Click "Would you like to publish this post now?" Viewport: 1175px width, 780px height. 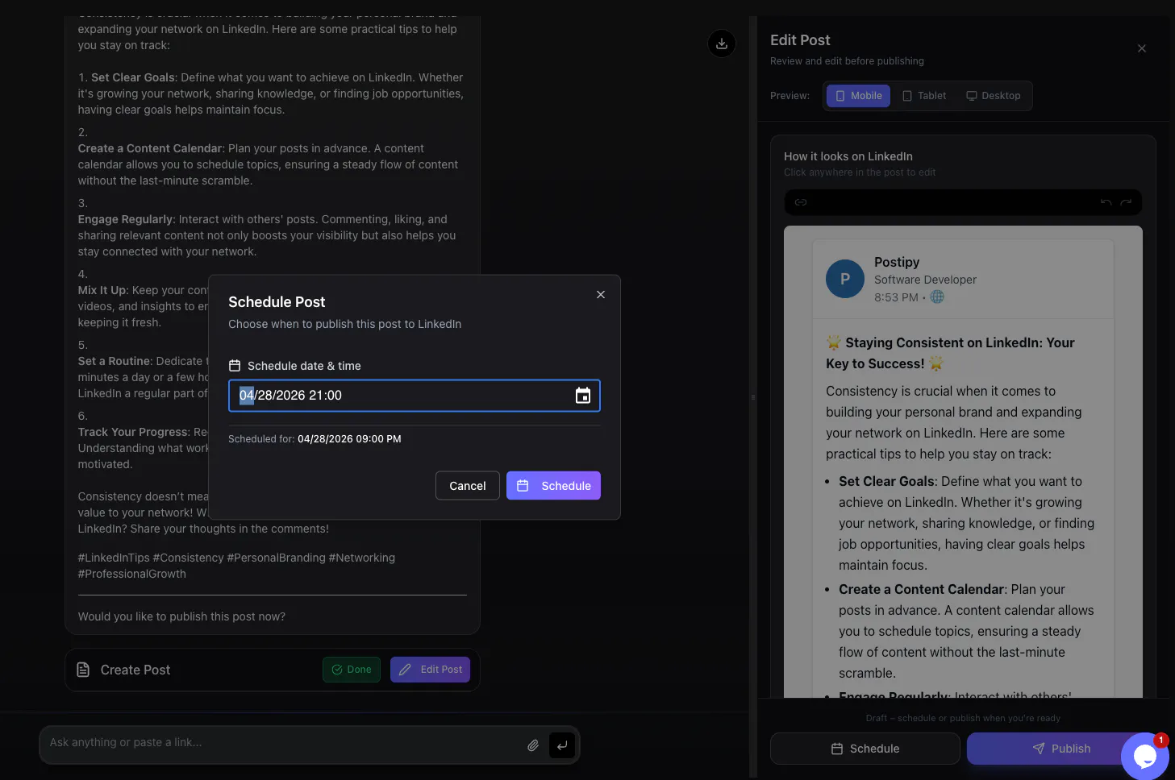click(x=181, y=616)
